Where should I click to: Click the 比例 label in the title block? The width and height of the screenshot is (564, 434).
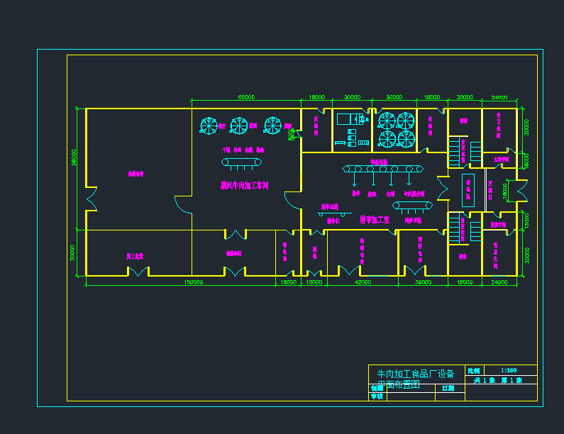(x=474, y=370)
